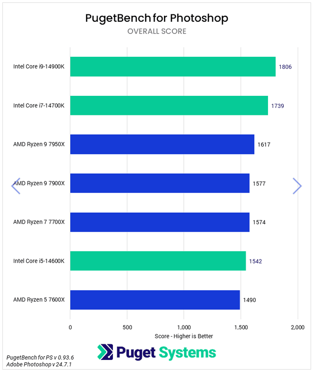Click the 2,000 tick on the x-axis
313x372 pixels.
(x=297, y=327)
